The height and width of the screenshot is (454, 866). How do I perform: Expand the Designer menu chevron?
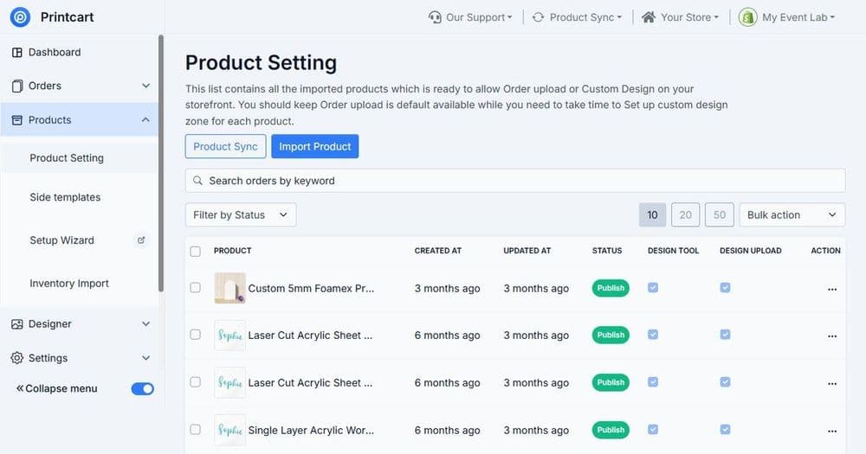click(x=145, y=323)
